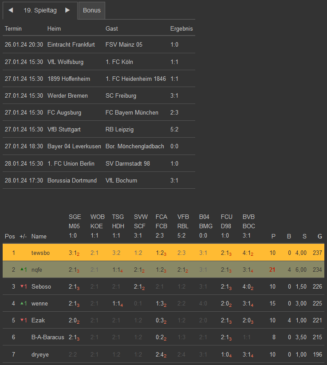Image resolution: width=327 pixels, height=365 pixels.
Task: Select Borussia Dortmund vs VfL Bochum row
Action: (x=98, y=180)
